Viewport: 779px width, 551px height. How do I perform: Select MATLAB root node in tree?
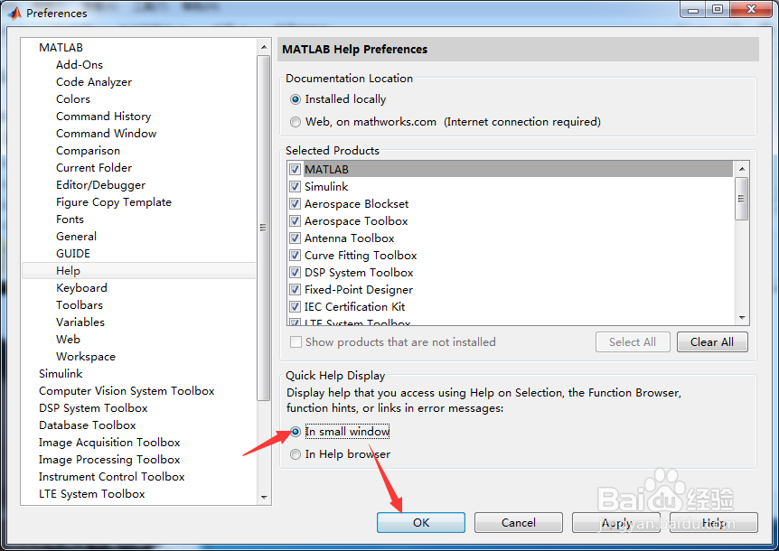[x=61, y=48]
